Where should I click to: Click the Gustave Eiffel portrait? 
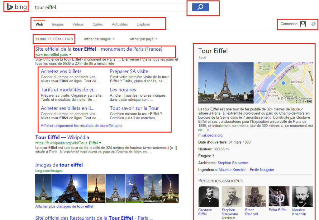click(x=208, y=196)
